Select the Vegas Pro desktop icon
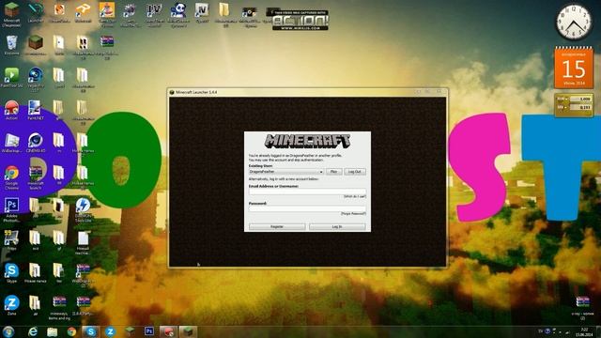This screenshot has width=601, height=338. (36, 79)
